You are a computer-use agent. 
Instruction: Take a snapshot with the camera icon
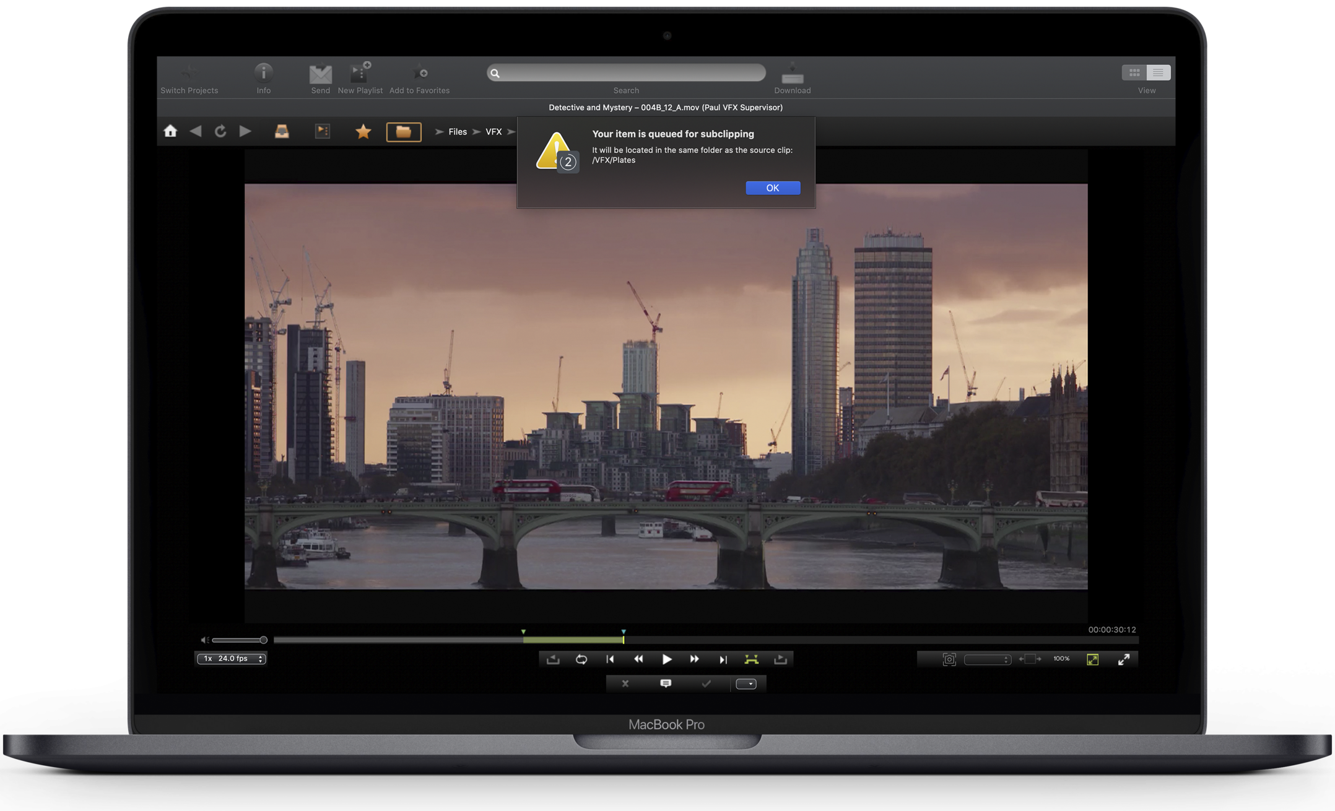coord(949,659)
